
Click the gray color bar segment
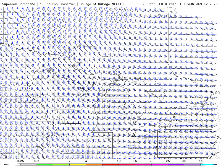29,165
